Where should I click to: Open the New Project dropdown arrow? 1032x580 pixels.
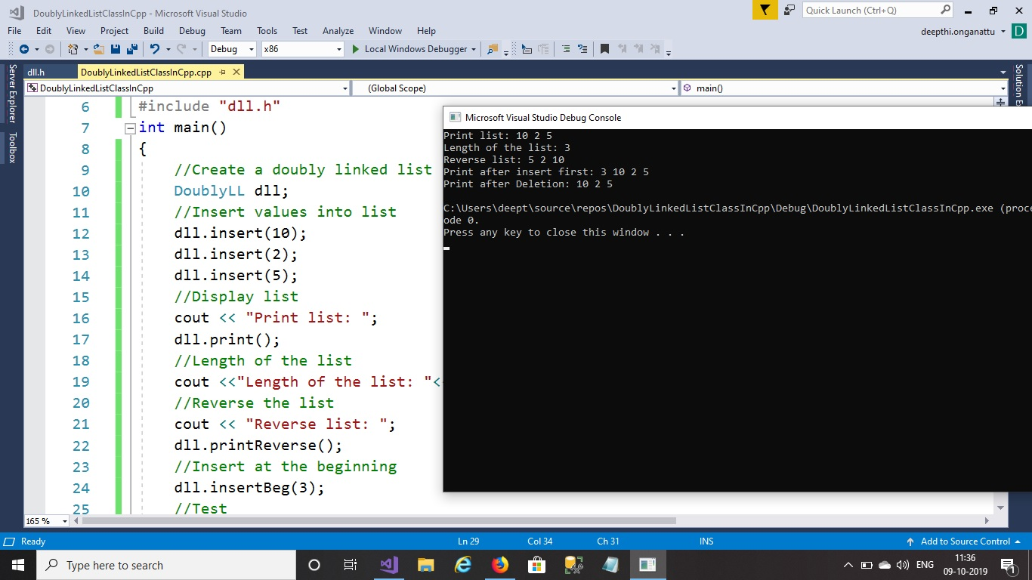(x=85, y=49)
